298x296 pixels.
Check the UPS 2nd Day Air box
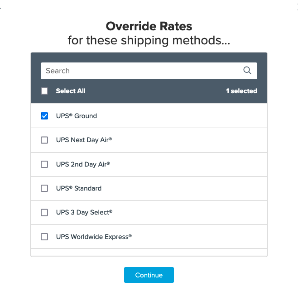tap(44, 164)
